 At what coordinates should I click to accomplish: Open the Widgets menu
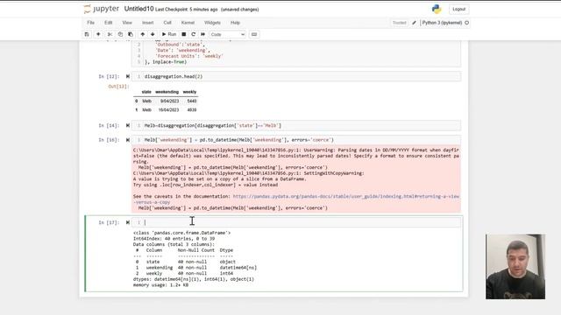[212, 23]
